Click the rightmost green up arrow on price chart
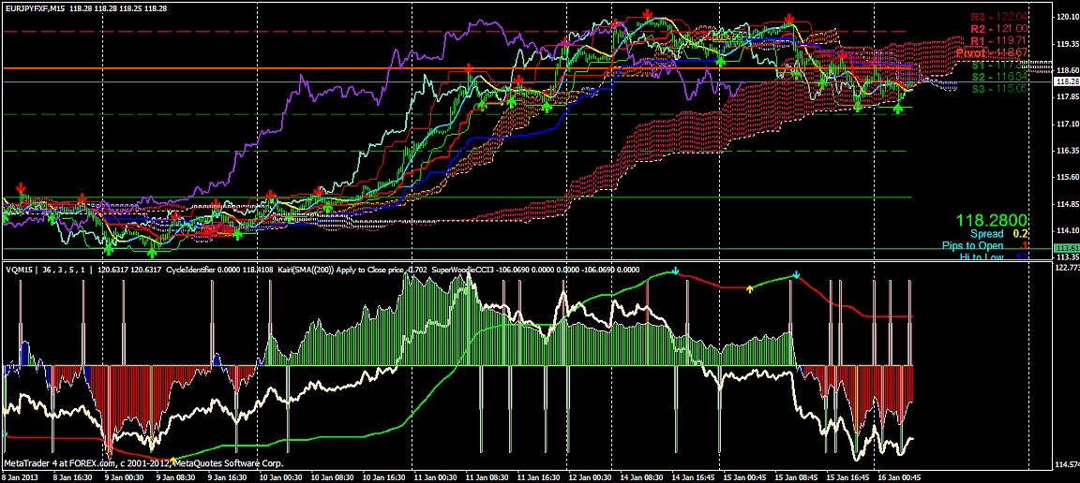 pos(898,109)
